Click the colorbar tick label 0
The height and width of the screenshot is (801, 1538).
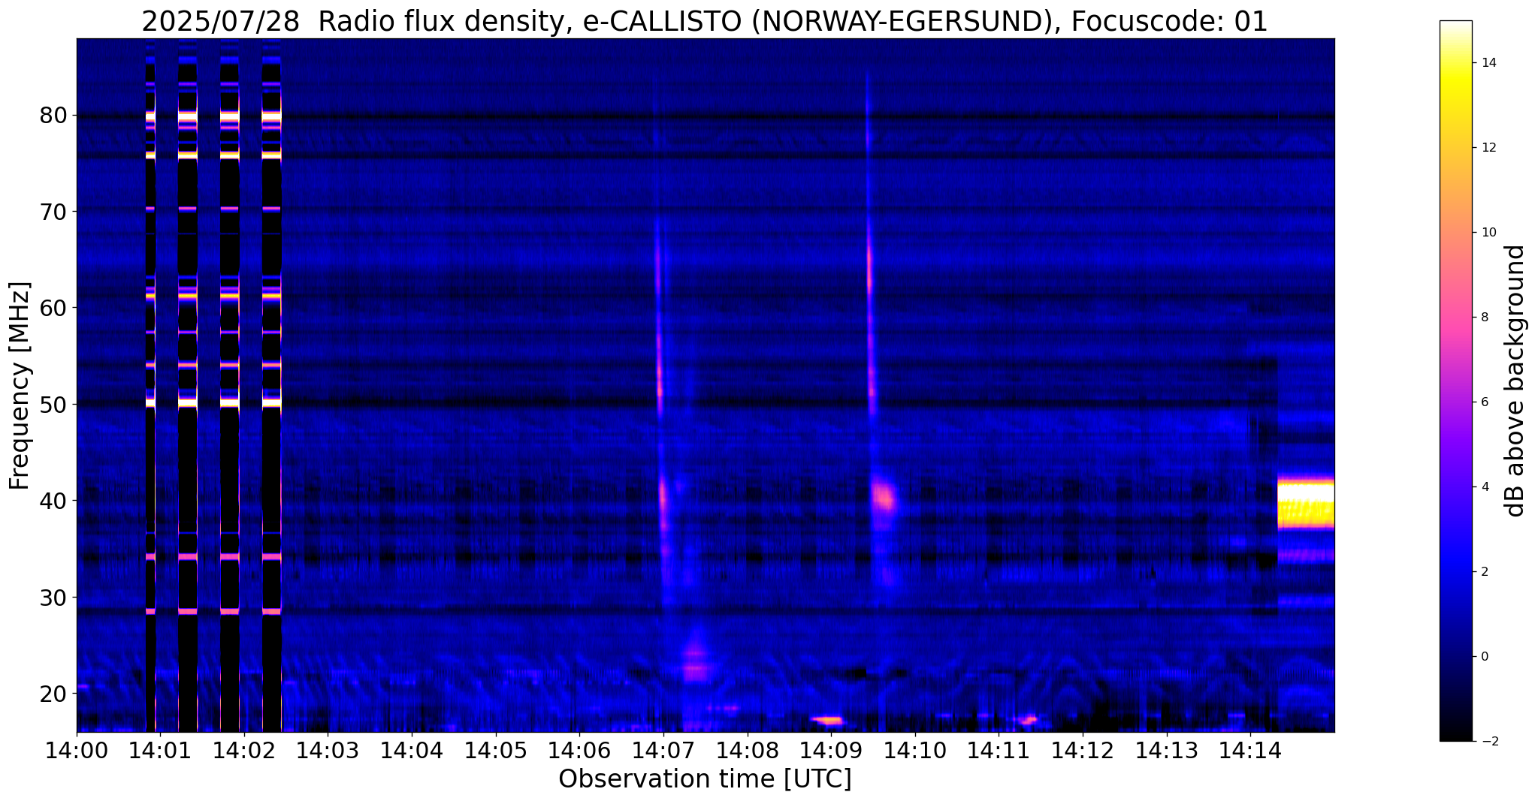click(x=1483, y=657)
